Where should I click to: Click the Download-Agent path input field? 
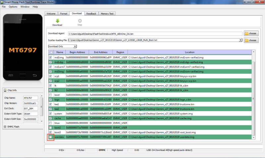click(155, 34)
